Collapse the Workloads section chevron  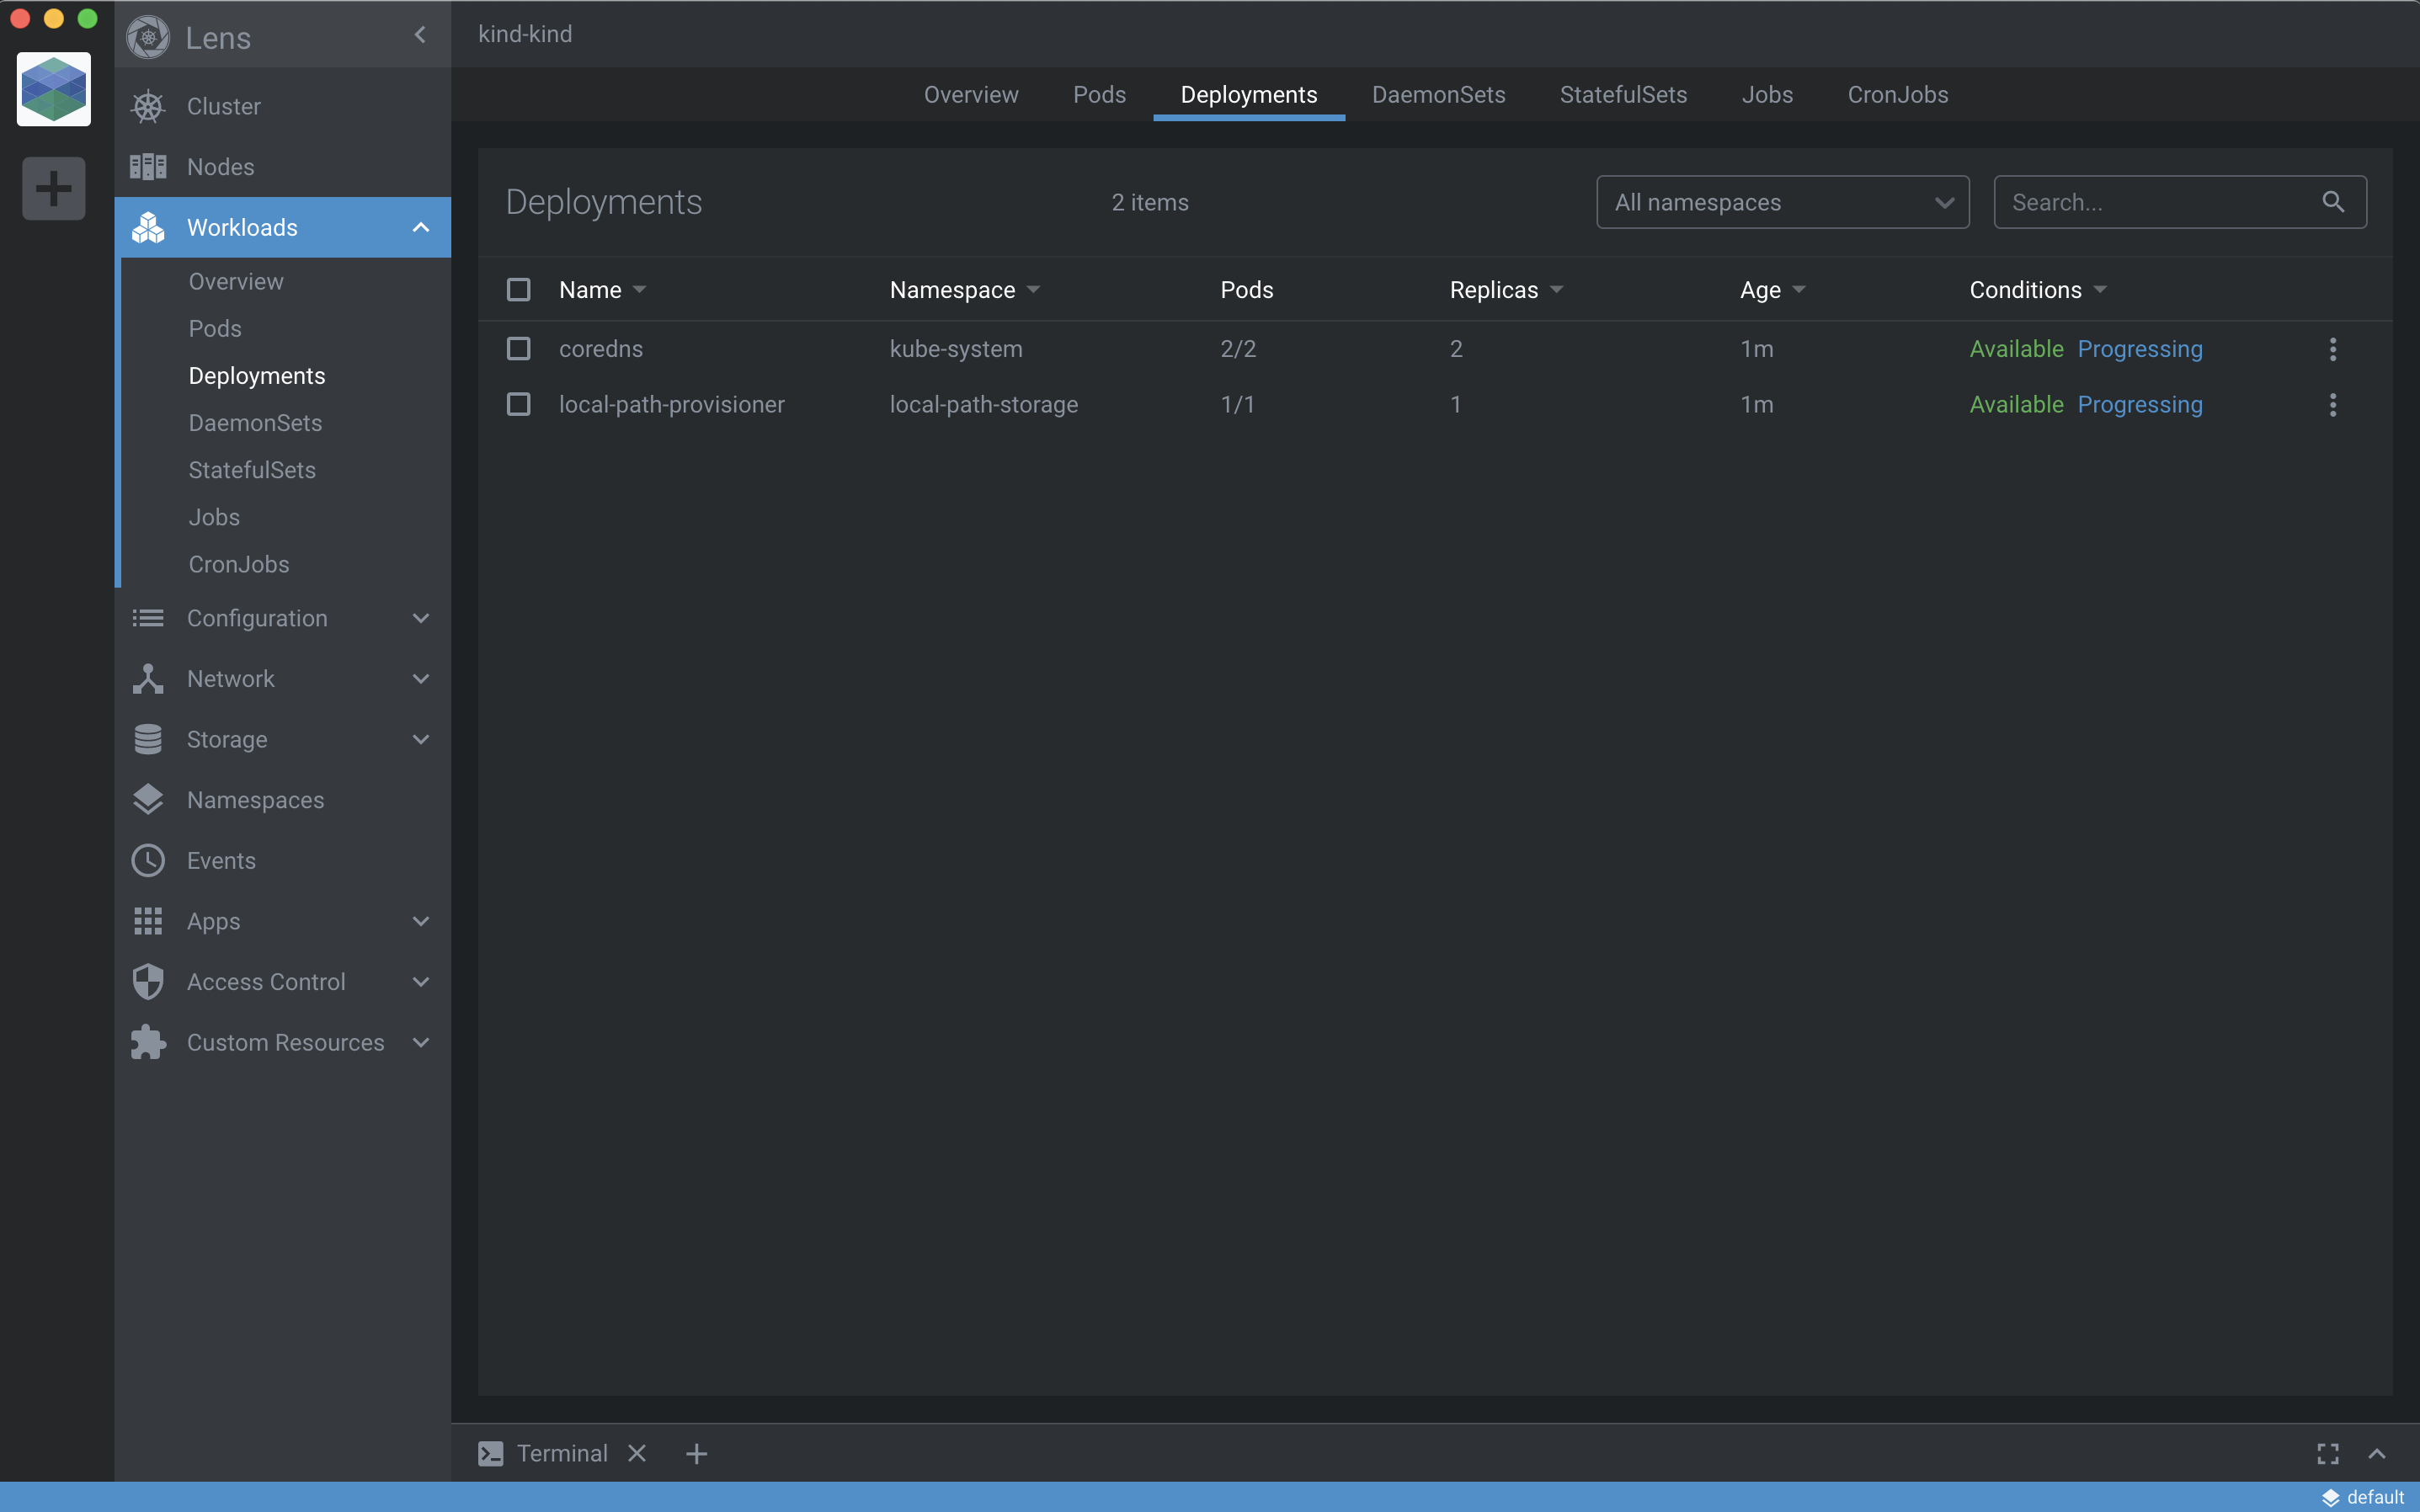[420, 227]
